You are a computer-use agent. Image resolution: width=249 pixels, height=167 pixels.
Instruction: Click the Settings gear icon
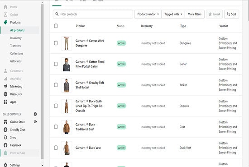click(x=5, y=165)
